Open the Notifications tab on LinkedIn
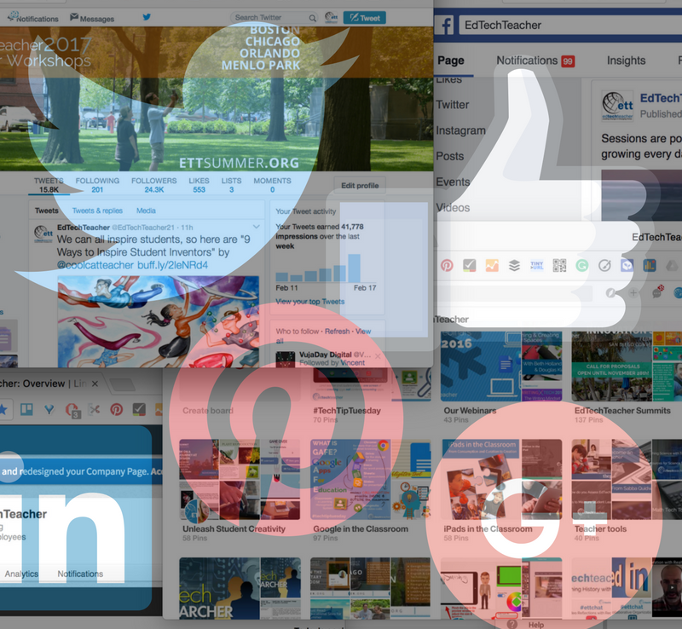 point(80,574)
